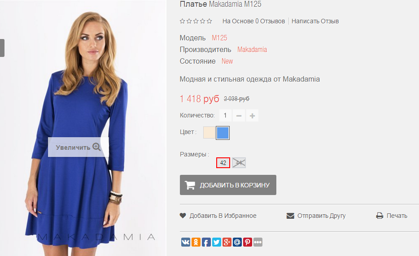Open Написать Отзыв link
Viewport: 419px width, 256px height.
[315, 21]
